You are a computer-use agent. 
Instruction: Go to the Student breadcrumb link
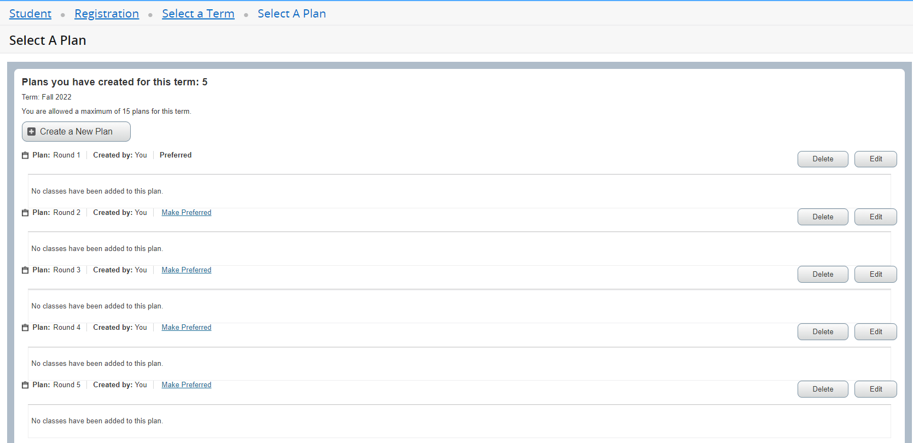point(30,14)
